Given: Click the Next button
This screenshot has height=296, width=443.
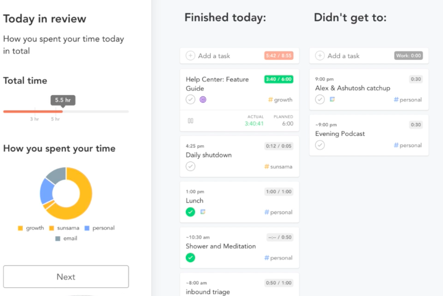Looking at the screenshot, I should pyautogui.click(x=66, y=276).
